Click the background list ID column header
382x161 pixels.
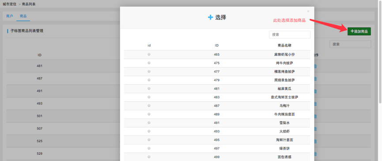(39, 55)
